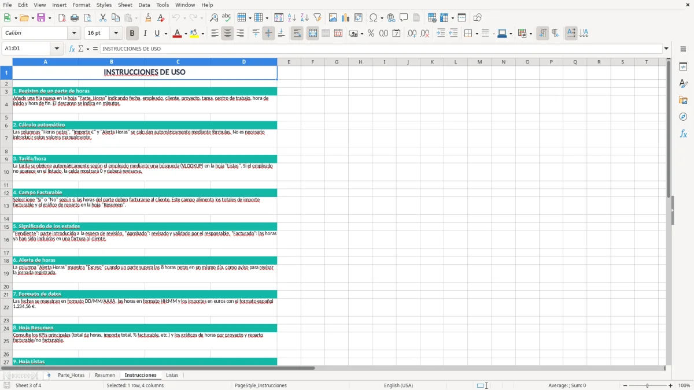Expand the formula bar
Screen dimensions: 694x390
click(666, 49)
